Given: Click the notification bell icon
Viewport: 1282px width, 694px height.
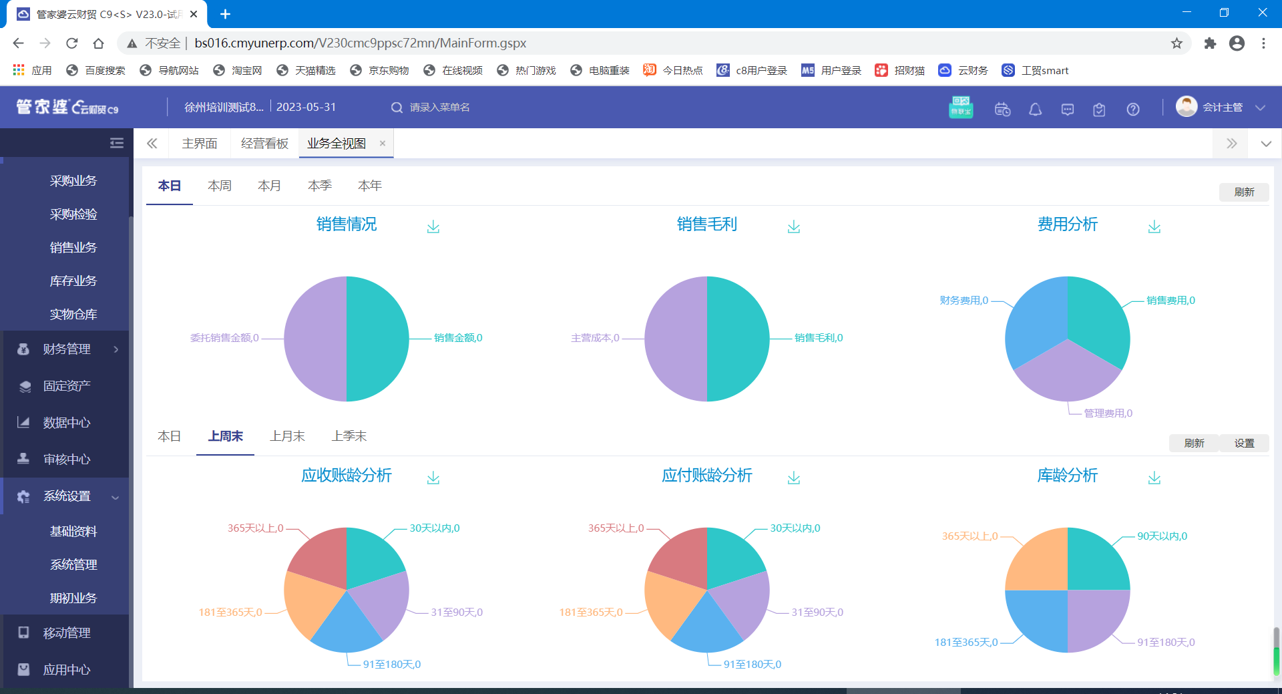Looking at the screenshot, I should tap(1035, 109).
